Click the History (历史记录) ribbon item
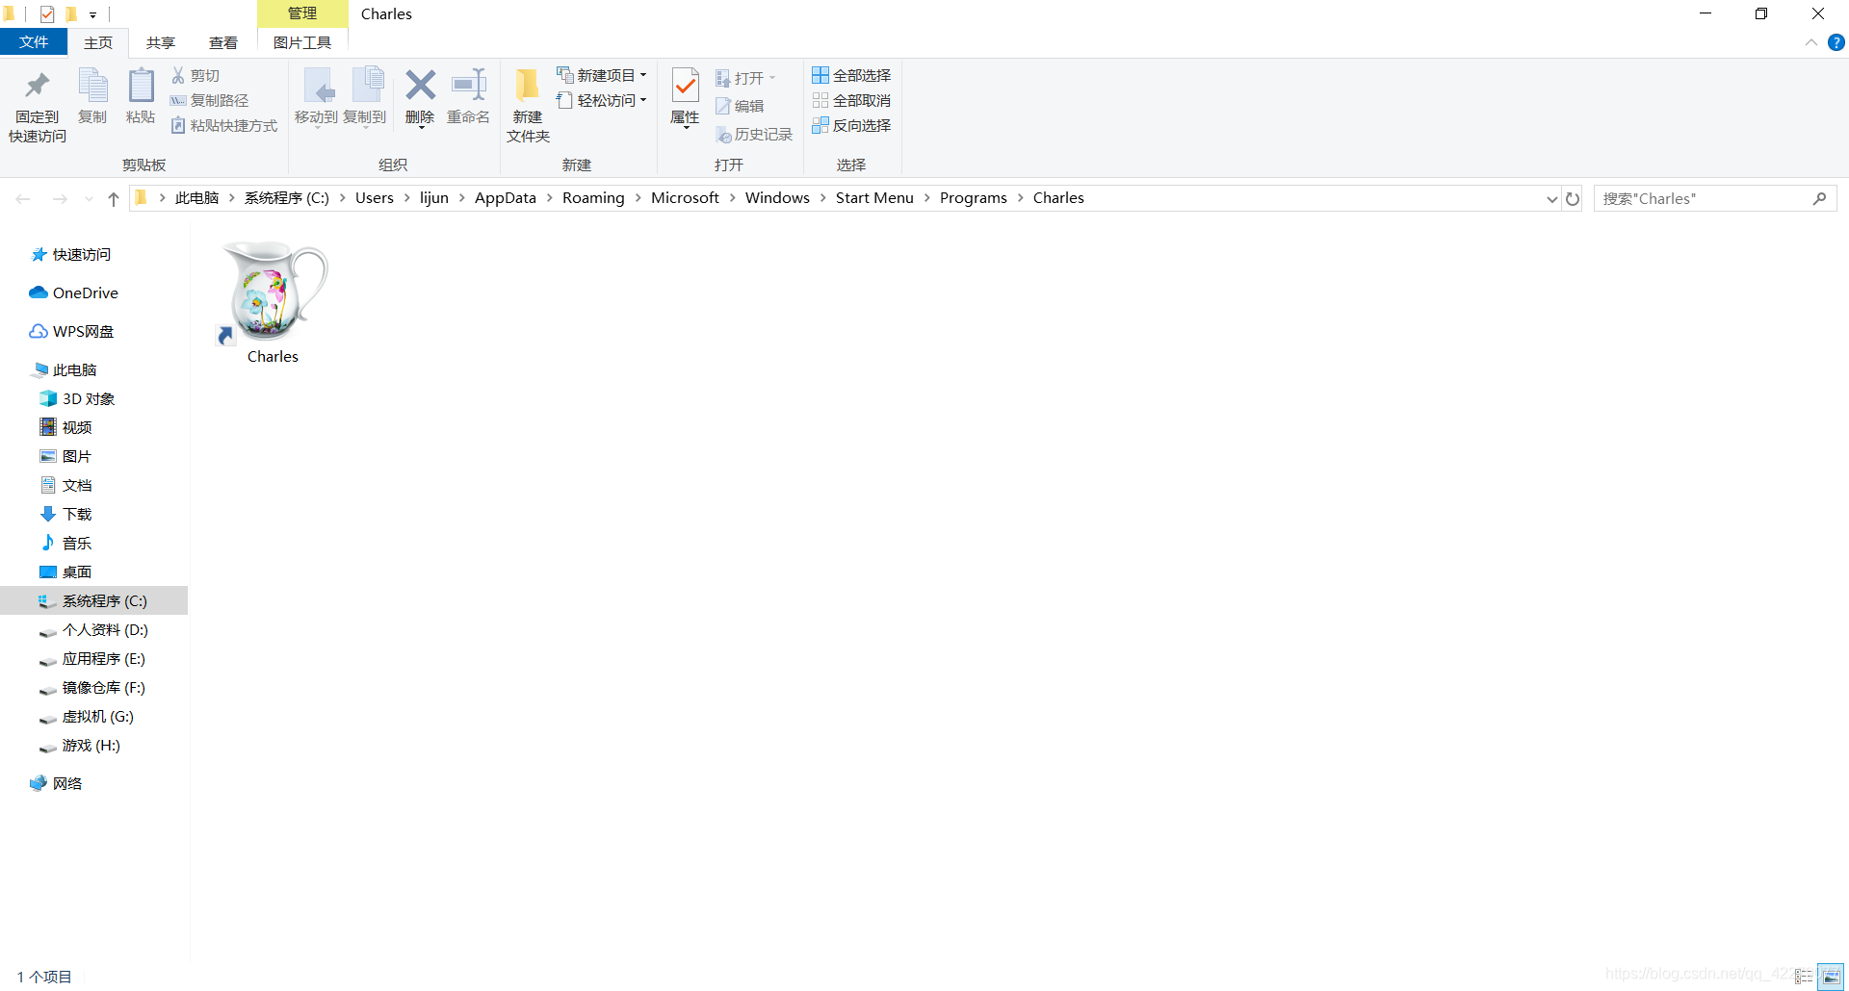The height and width of the screenshot is (991, 1849). 753,135
